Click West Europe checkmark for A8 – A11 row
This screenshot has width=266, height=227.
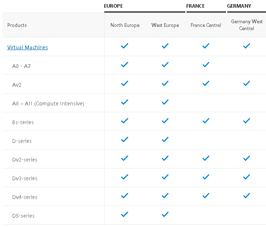click(165, 103)
